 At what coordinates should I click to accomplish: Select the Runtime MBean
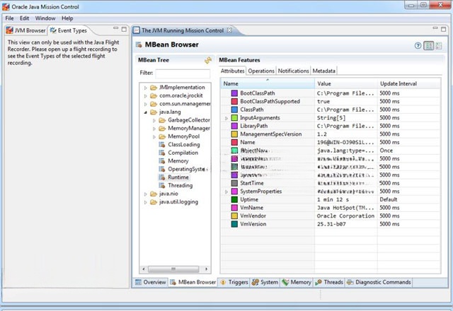tap(178, 177)
